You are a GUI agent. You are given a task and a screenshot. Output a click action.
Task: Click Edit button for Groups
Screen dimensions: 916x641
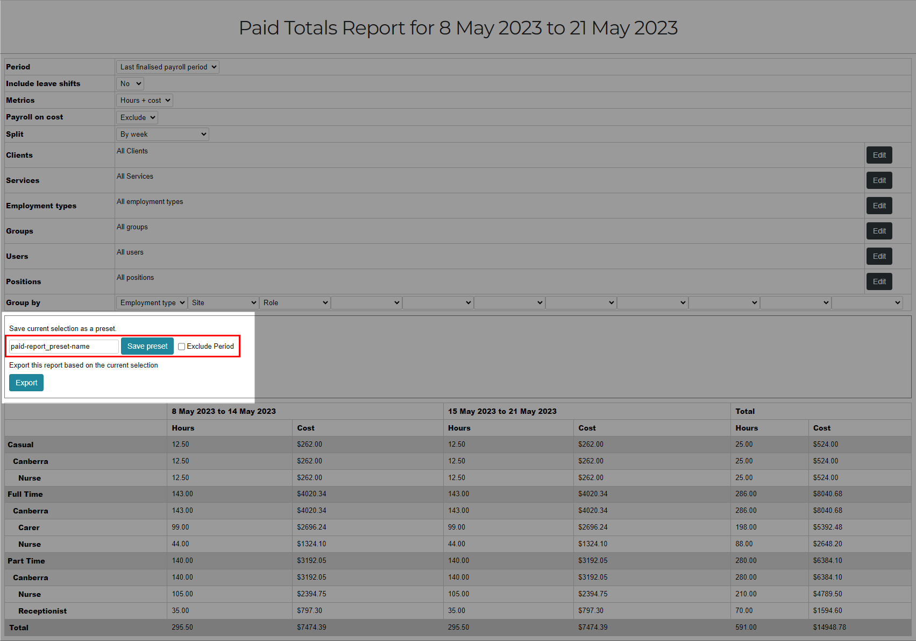click(x=879, y=231)
